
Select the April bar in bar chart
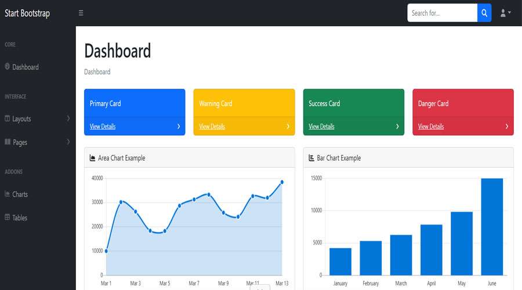[x=431, y=250]
